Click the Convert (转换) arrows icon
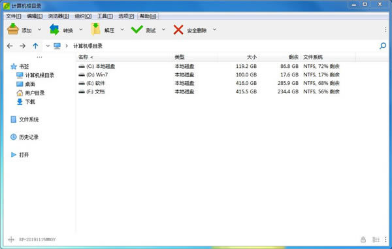 tap(54, 29)
